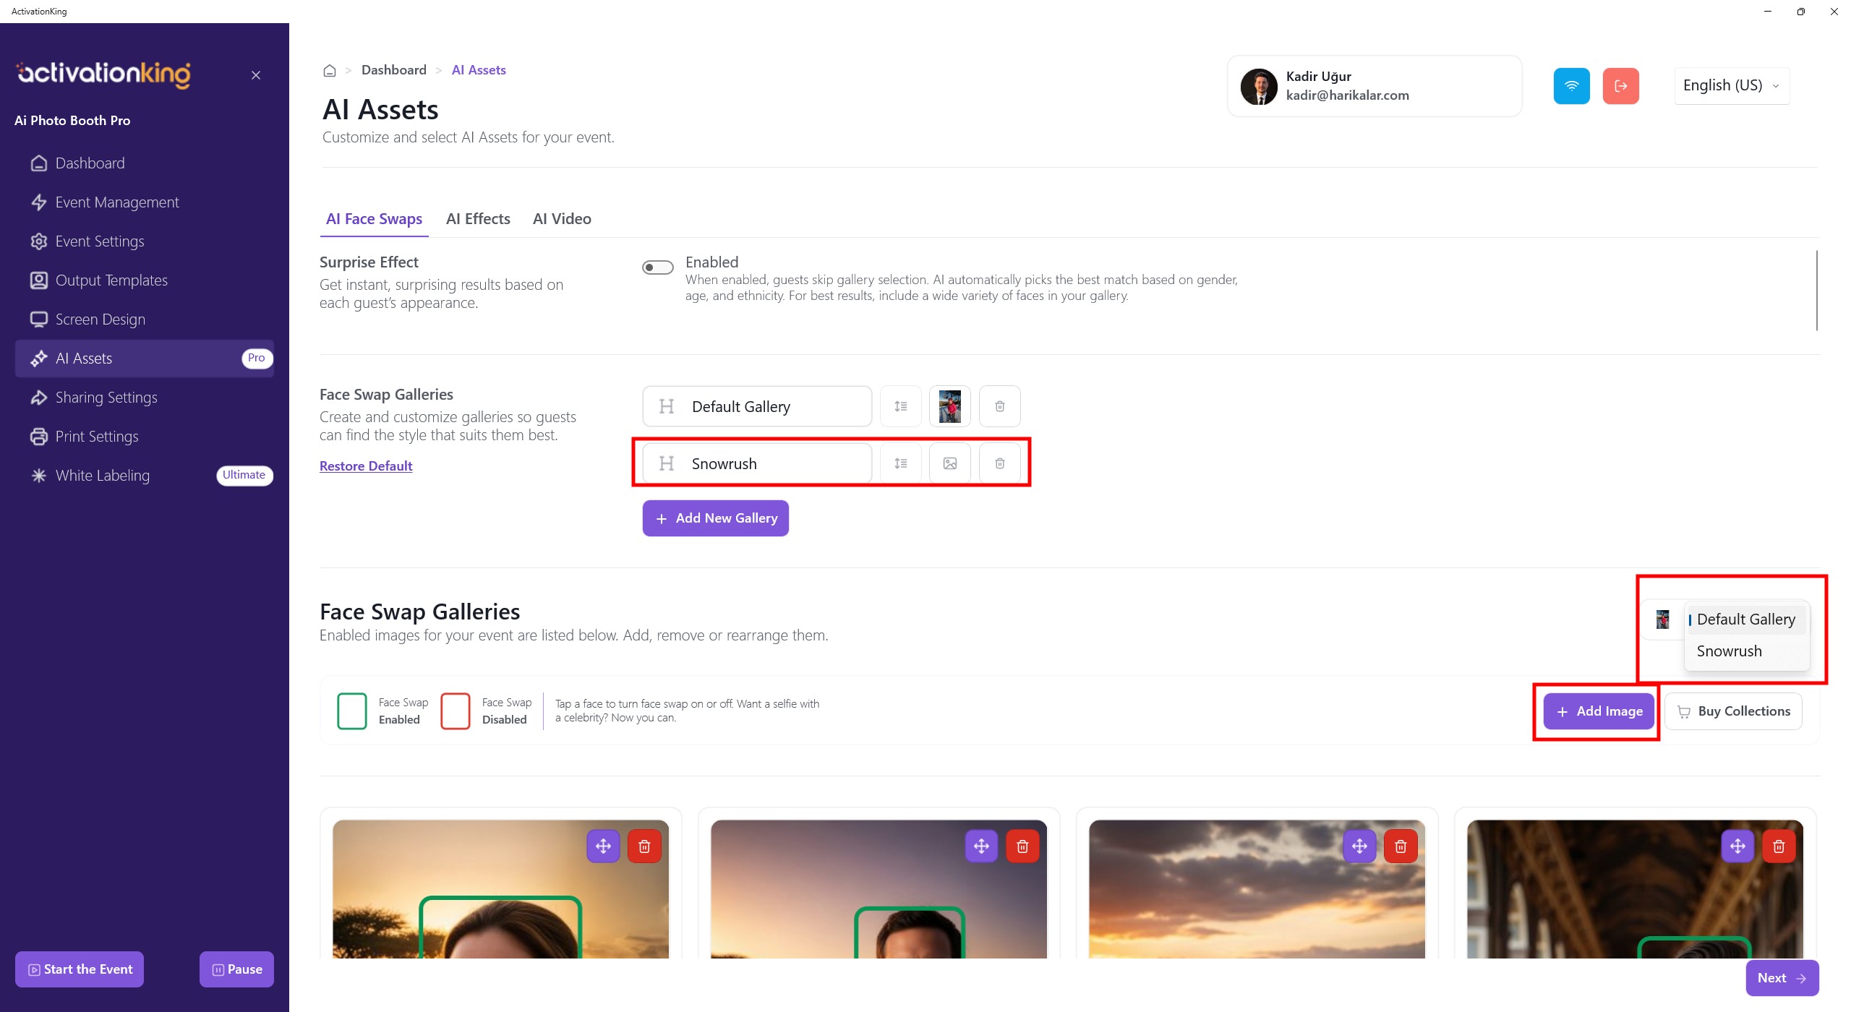Toggle the Surprise Effect Enabled switch
This screenshot has height=1012, width=1851.
[x=657, y=267]
